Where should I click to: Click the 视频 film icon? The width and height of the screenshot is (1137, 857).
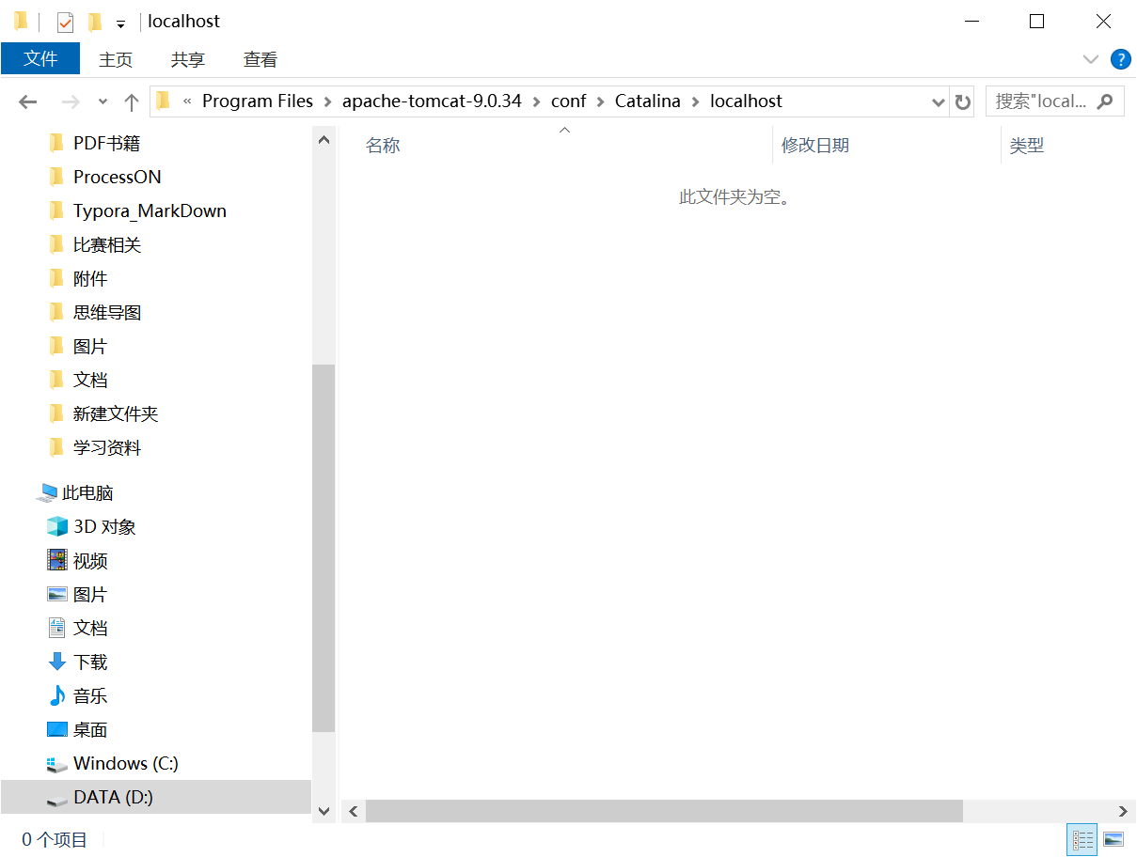point(57,560)
